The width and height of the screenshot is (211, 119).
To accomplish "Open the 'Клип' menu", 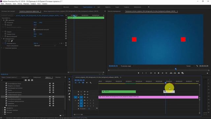I will (x=15, y=4).
